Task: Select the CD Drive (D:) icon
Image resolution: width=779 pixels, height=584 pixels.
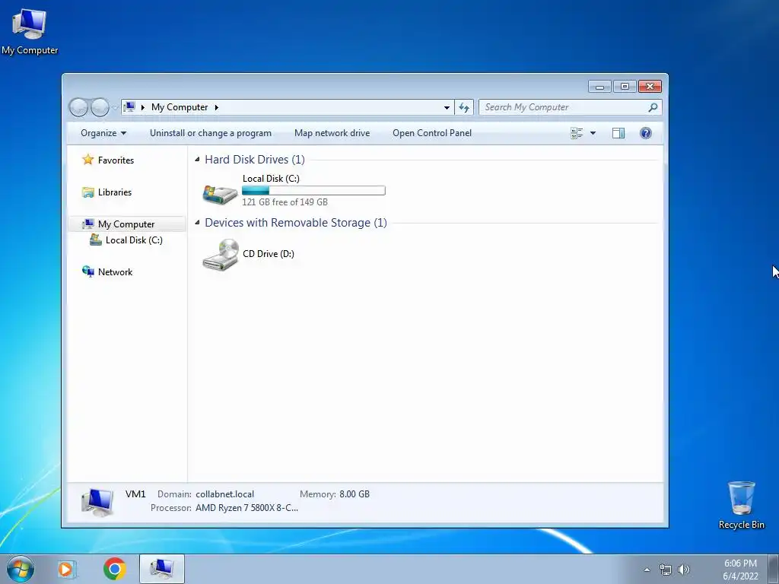Action: point(220,255)
